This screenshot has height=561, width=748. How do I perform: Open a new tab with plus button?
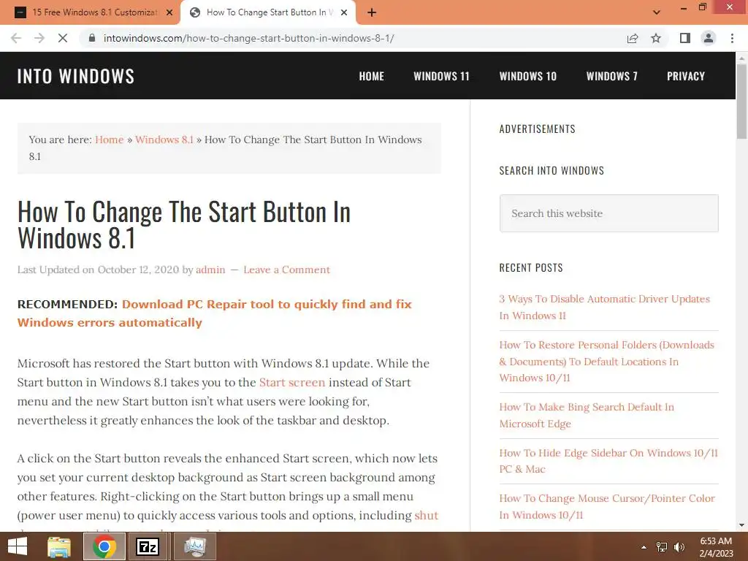(x=372, y=12)
